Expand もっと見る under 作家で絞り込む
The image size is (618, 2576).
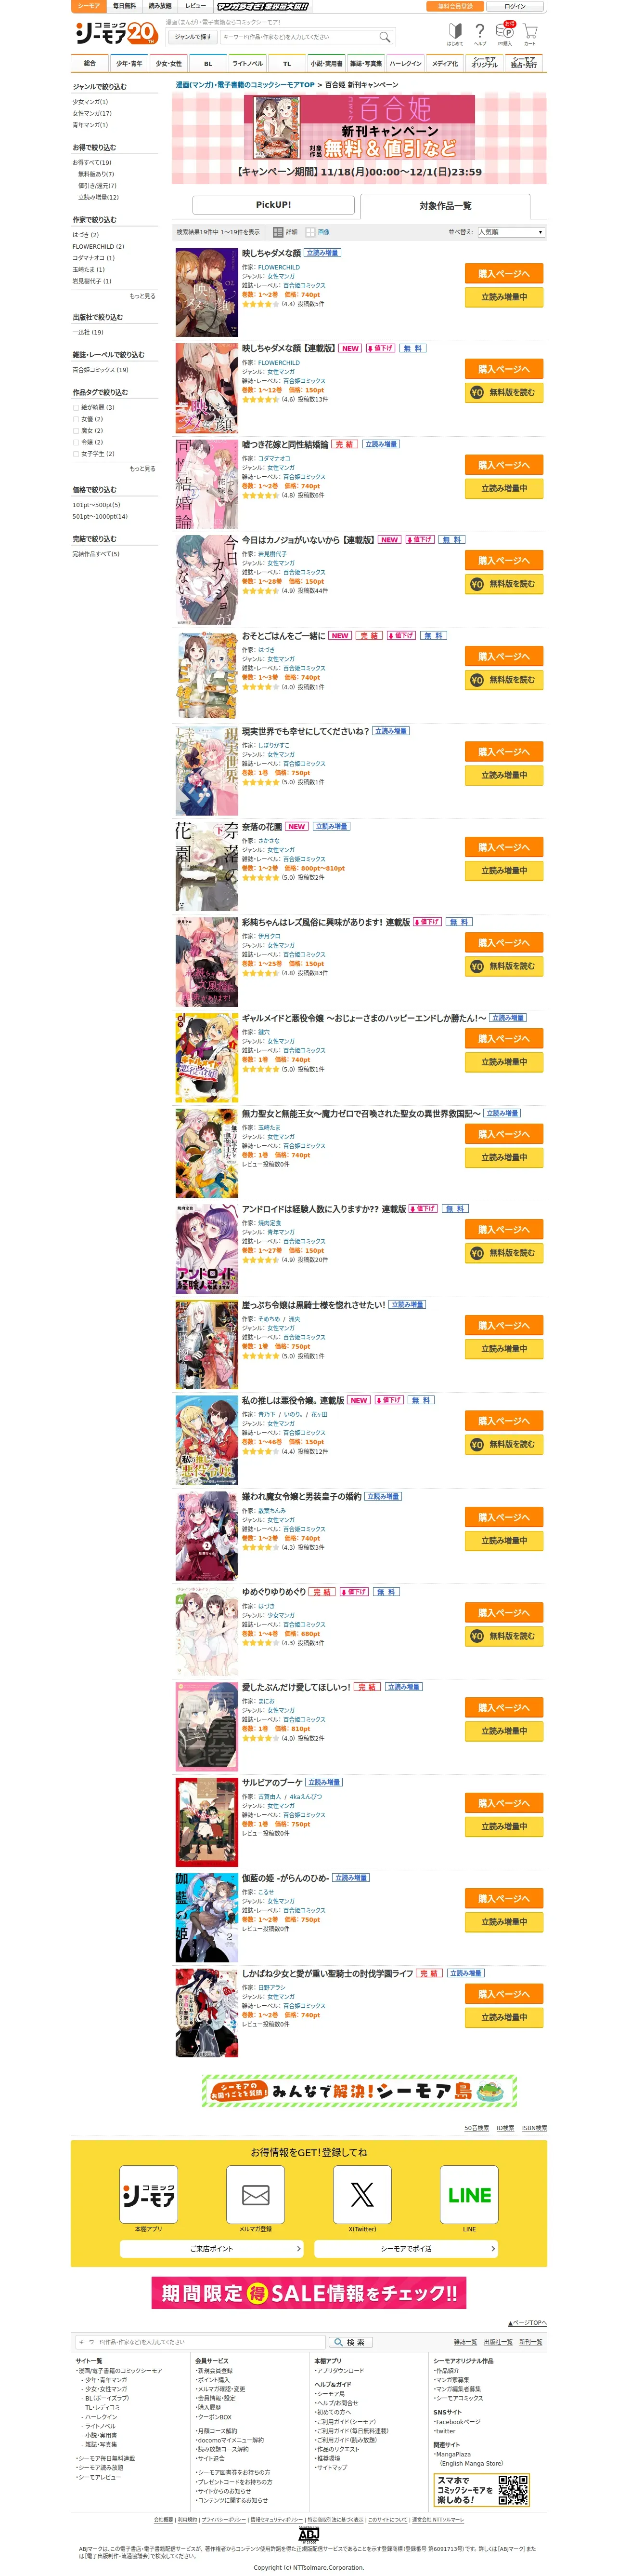[x=143, y=296]
